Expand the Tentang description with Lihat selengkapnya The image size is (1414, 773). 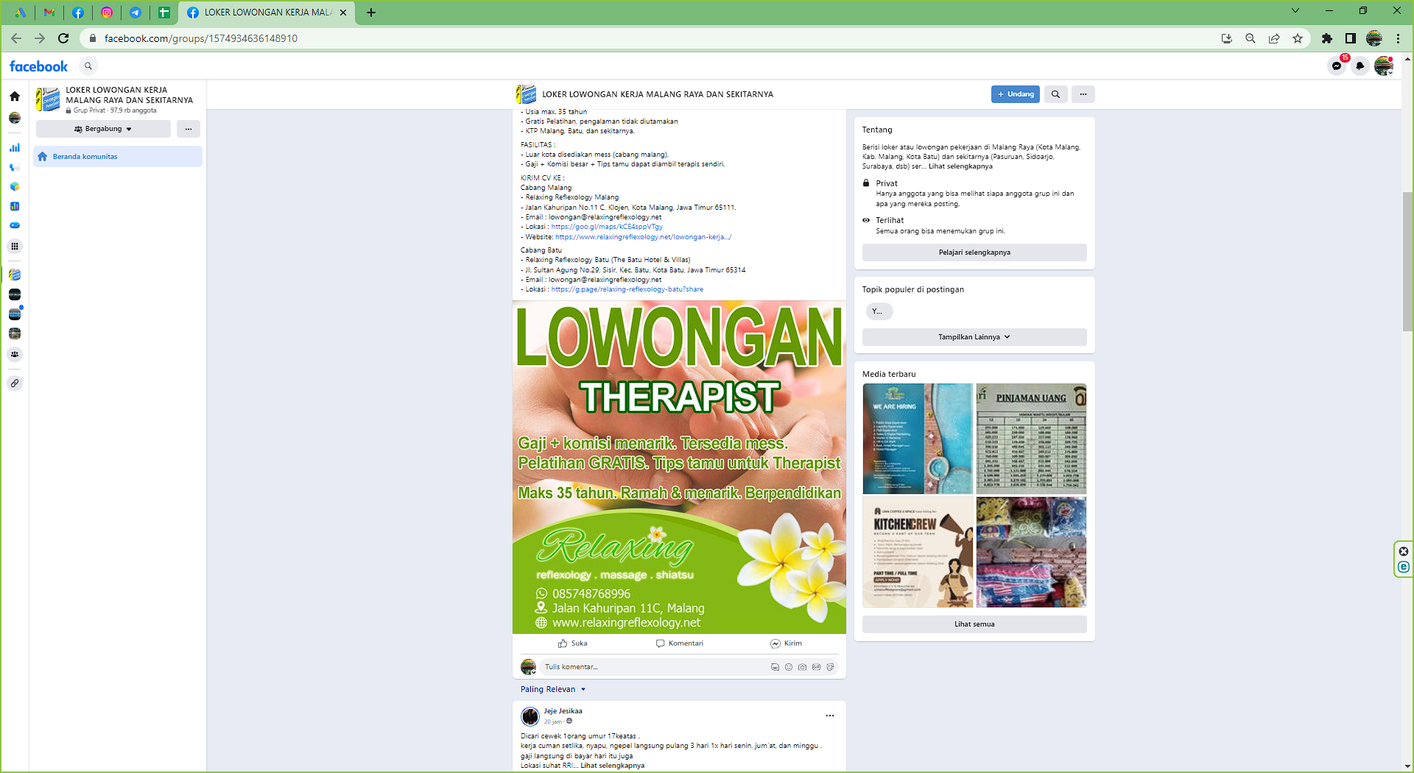point(960,166)
